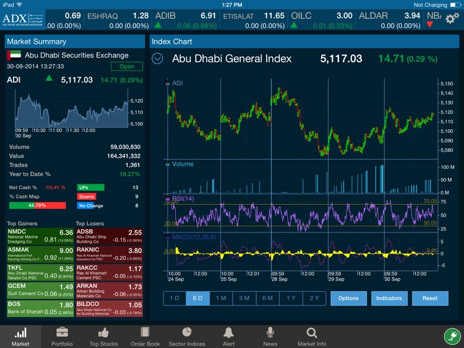
Task: Open BILDCO top loser tile
Action: pos(109,308)
